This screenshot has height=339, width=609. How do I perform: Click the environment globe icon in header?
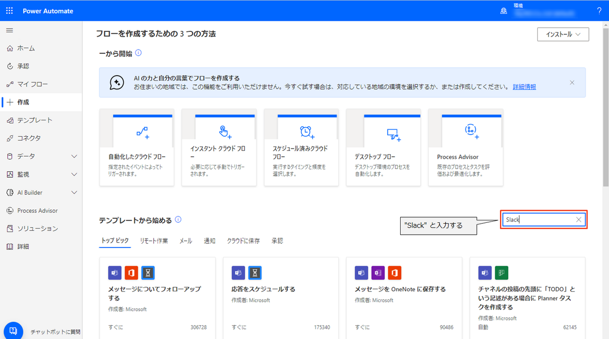(x=504, y=11)
